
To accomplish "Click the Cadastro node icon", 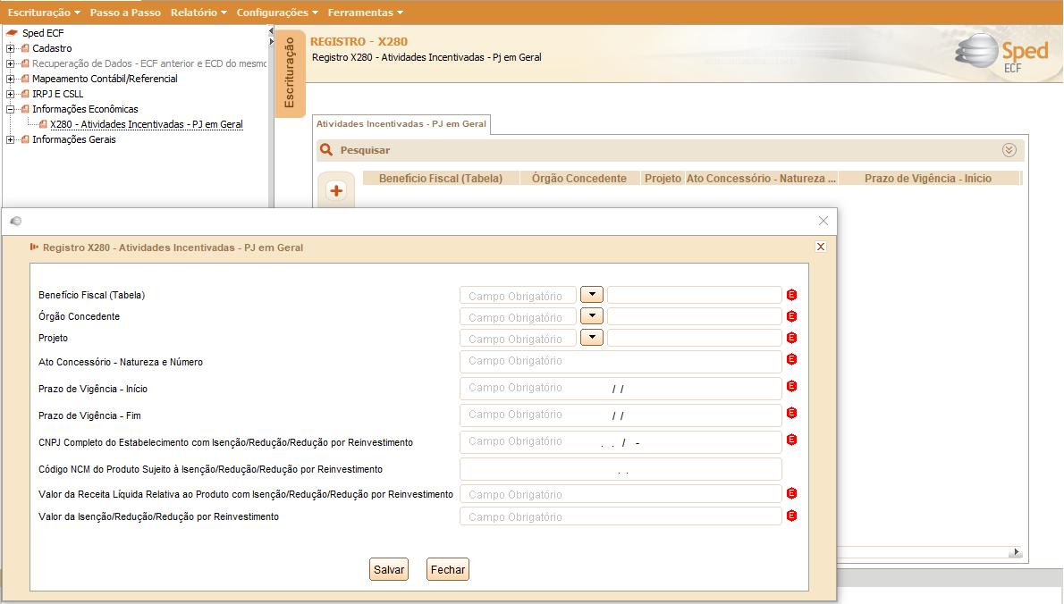I will (25, 48).
